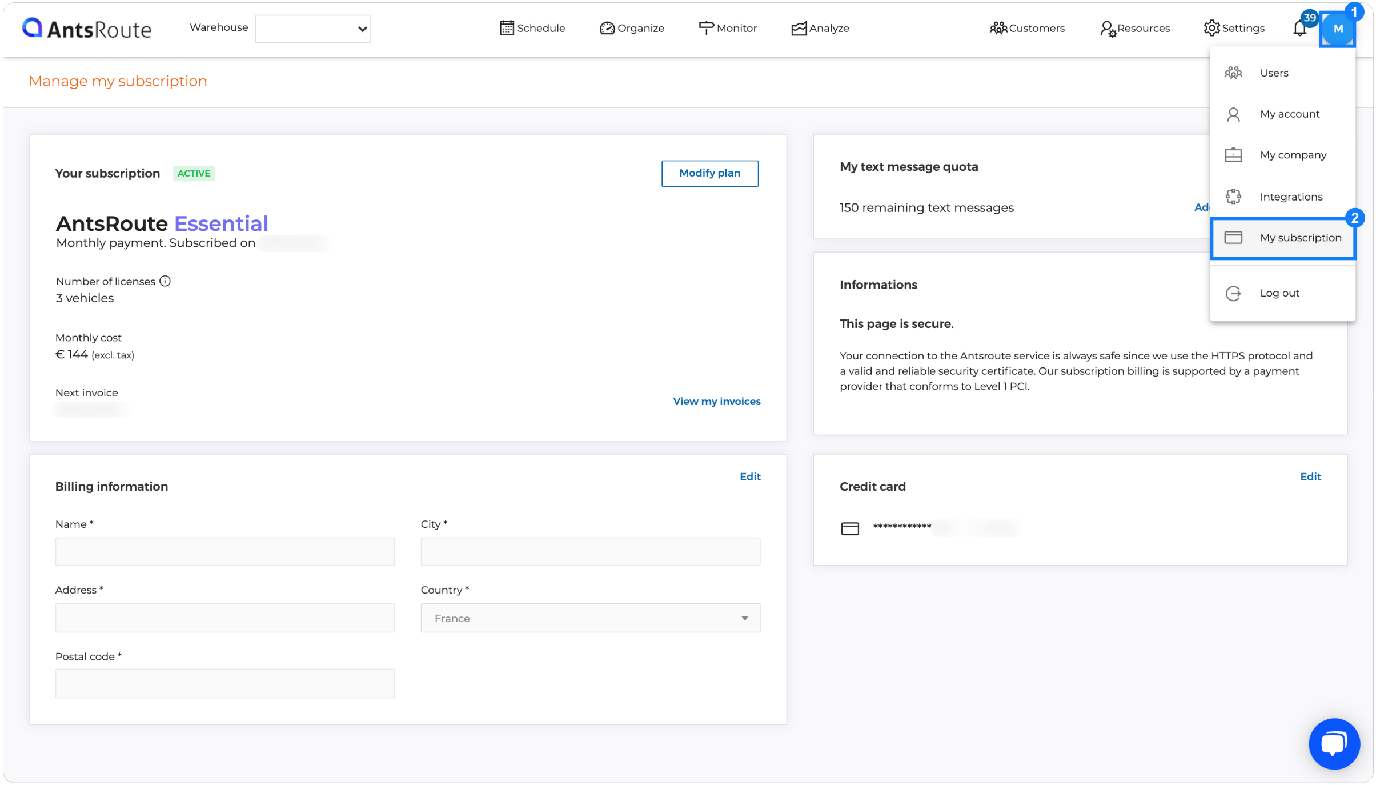Click the Analyze chart icon
1376x785 pixels.
point(799,28)
